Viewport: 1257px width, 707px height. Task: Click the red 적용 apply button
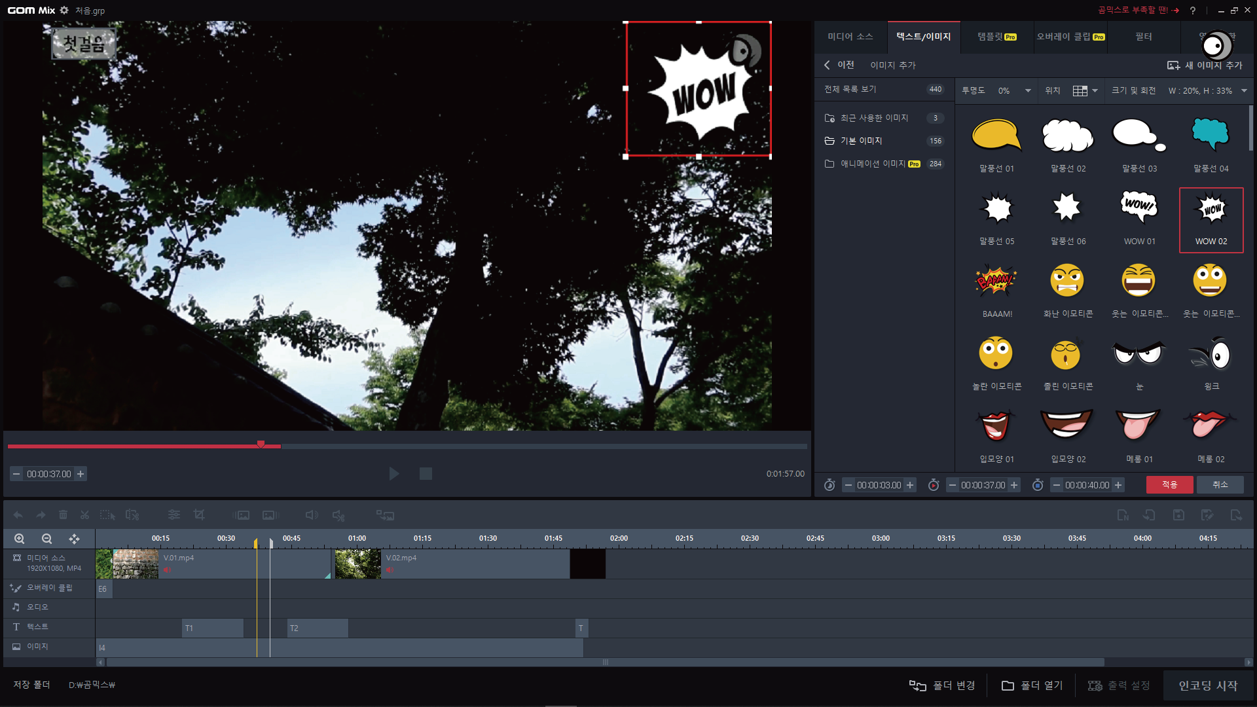(x=1169, y=484)
